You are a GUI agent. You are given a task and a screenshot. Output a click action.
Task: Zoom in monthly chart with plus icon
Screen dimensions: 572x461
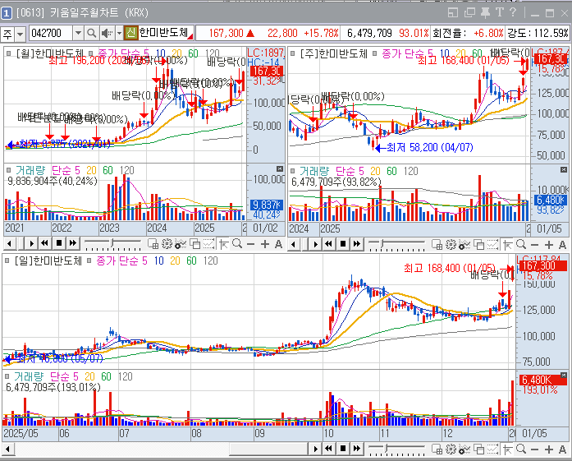click(x=265, y=244)
